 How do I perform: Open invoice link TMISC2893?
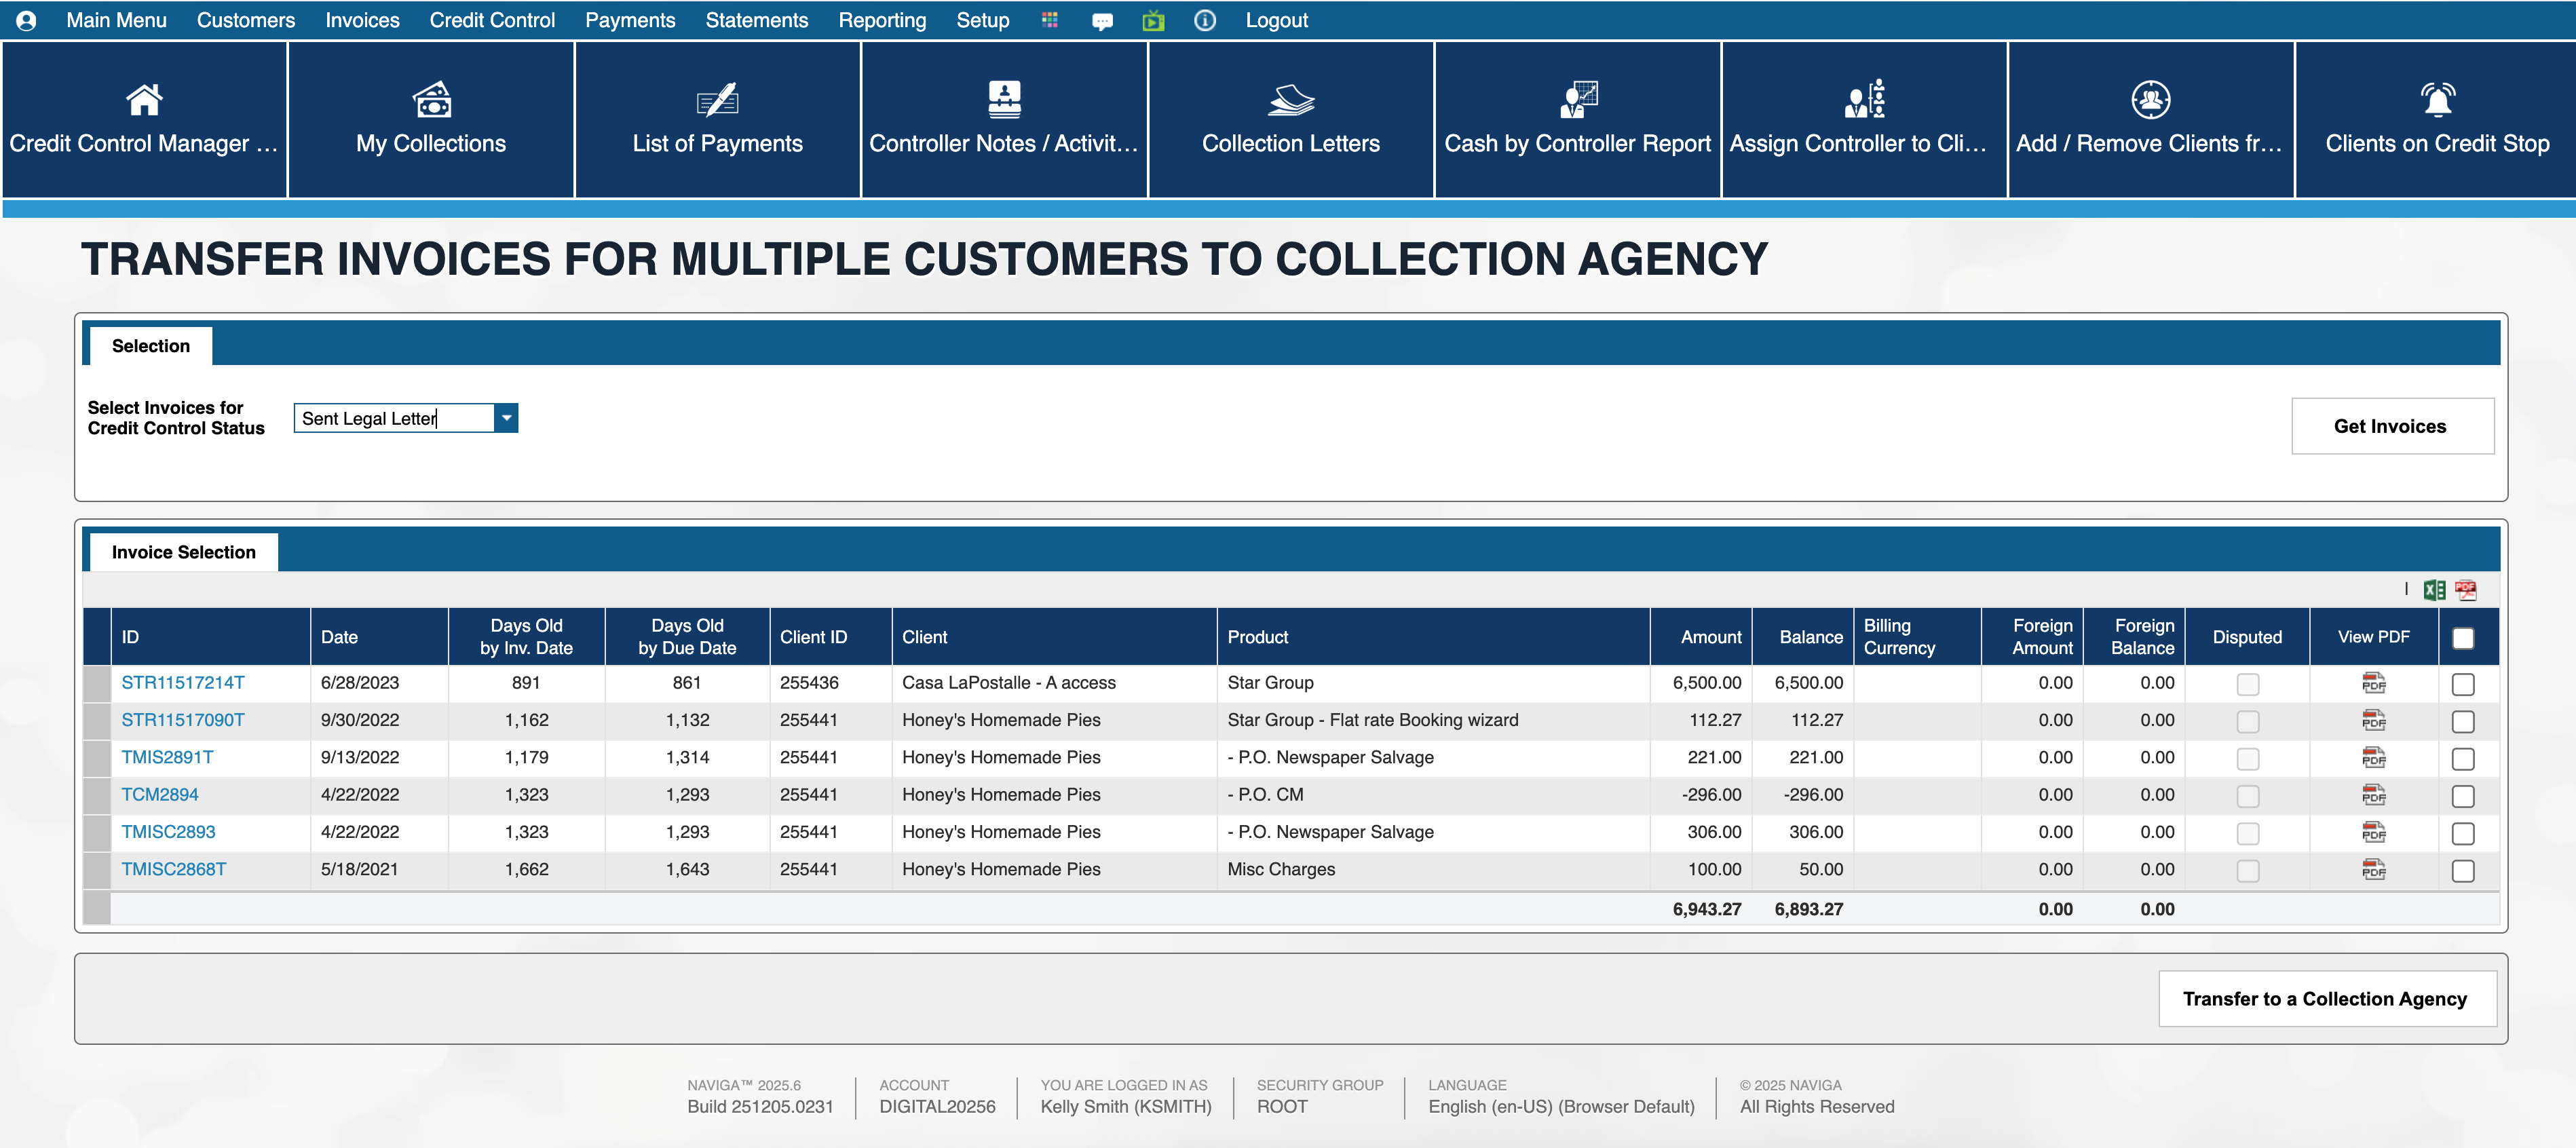pyautogui.click(x=168, y=832)
